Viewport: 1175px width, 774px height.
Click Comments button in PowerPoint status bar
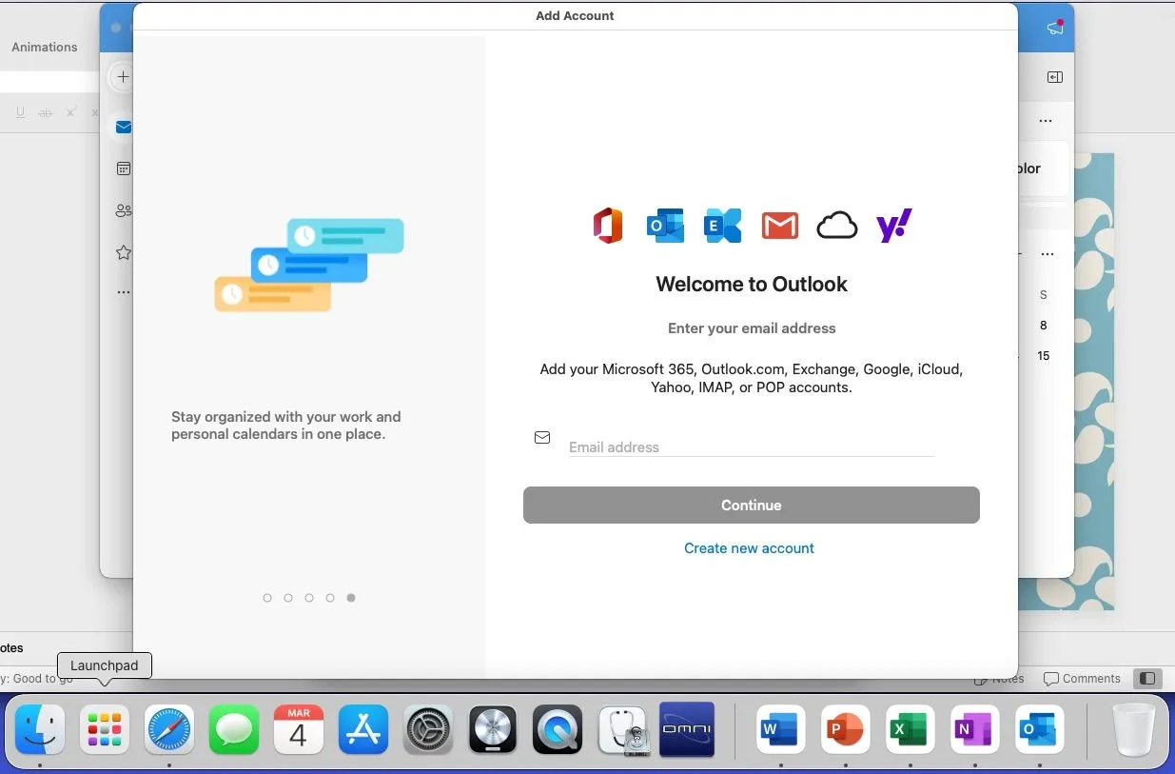click(1082, 679)
